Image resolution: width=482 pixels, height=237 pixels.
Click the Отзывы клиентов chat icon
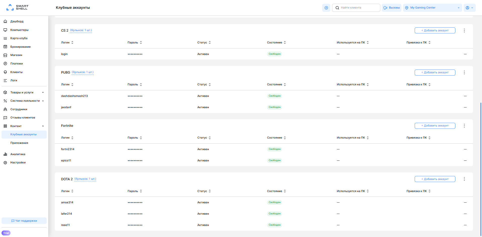click(5, 117)
